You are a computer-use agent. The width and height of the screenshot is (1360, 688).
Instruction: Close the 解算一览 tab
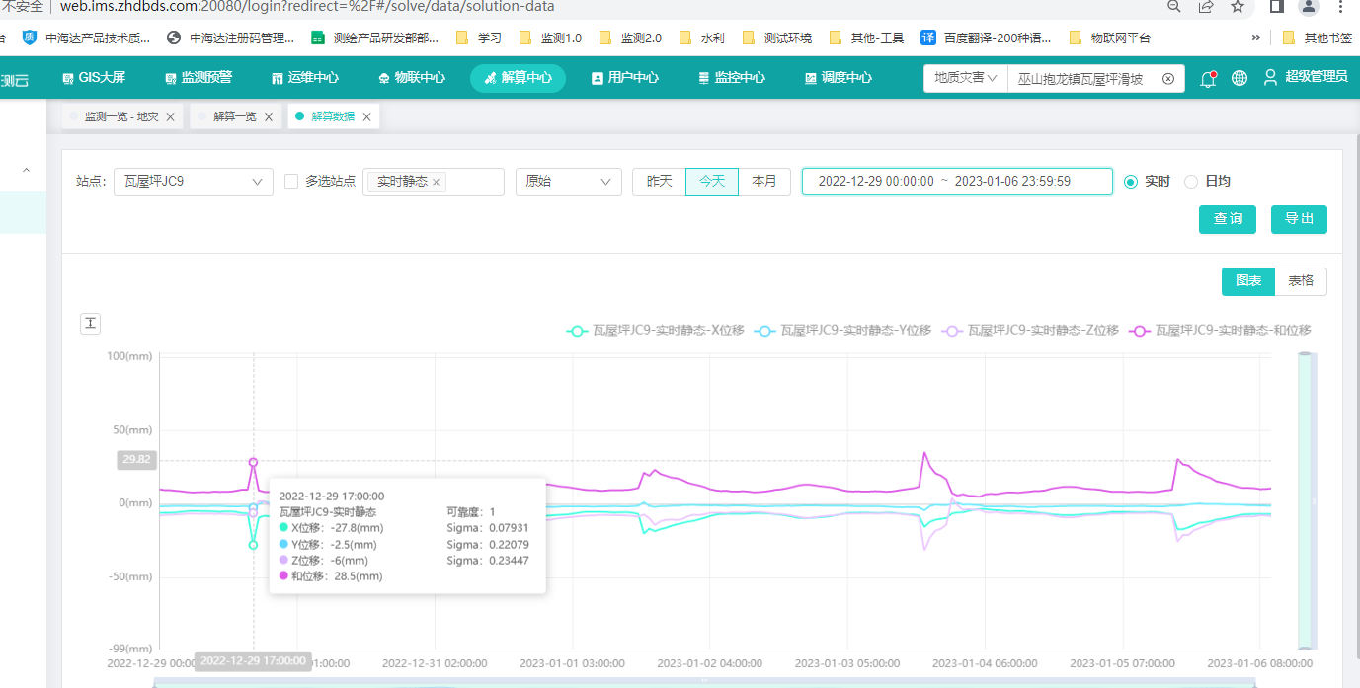pos(268,116)
